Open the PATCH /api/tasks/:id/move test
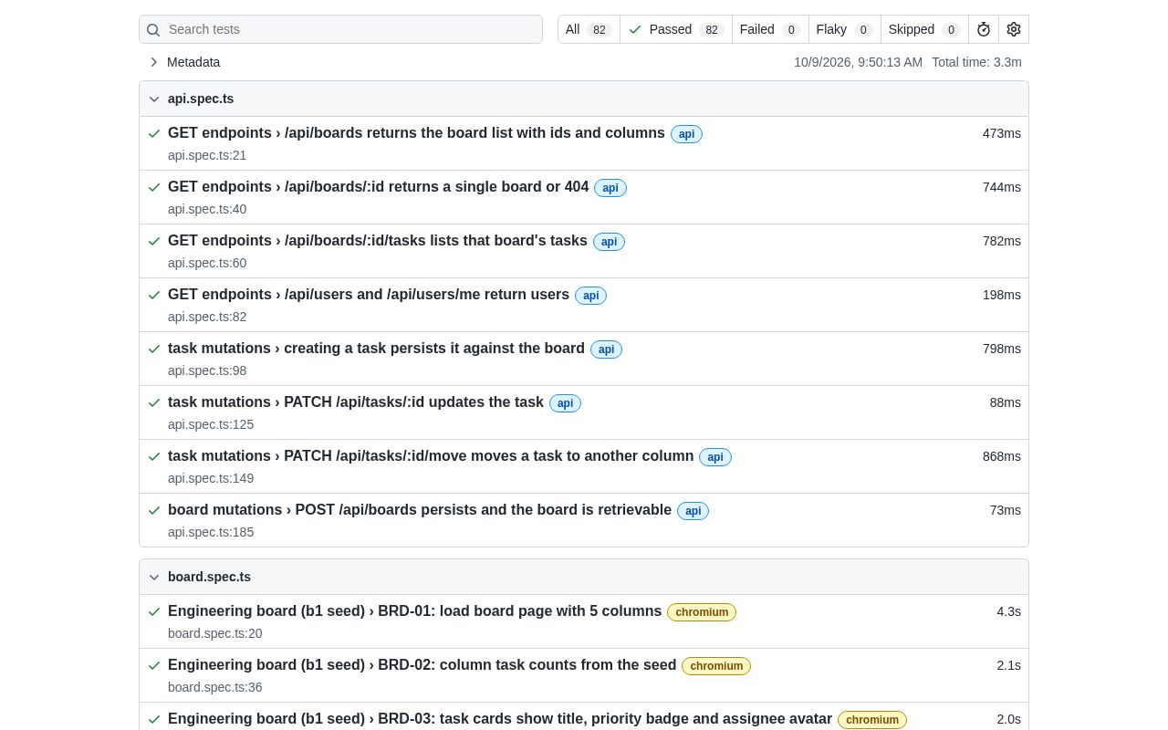This screenshot has height=730, width=1168. [431, 456]
